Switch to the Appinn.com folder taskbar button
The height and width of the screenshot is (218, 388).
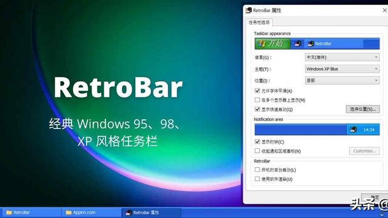pos(92,213)
